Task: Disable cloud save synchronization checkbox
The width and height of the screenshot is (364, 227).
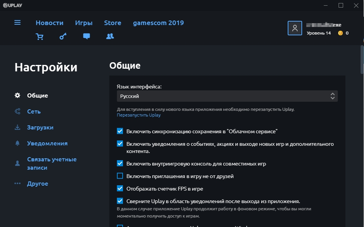Action: coord(120,131)
